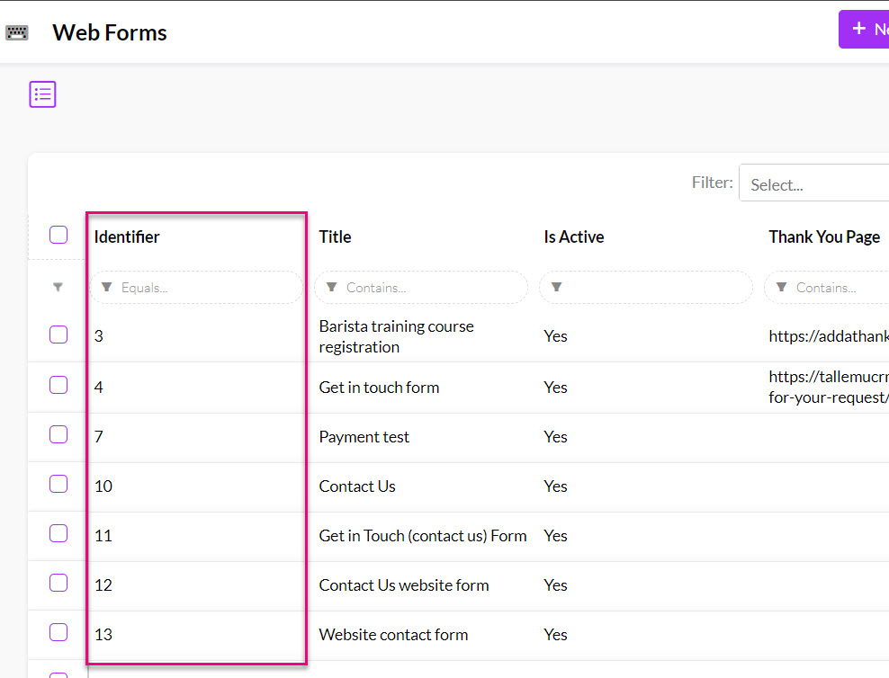889x678 pixels.
Task: Click the funnel icon in the Title filter
Action: pyautogui.click(x=332, y=288)
